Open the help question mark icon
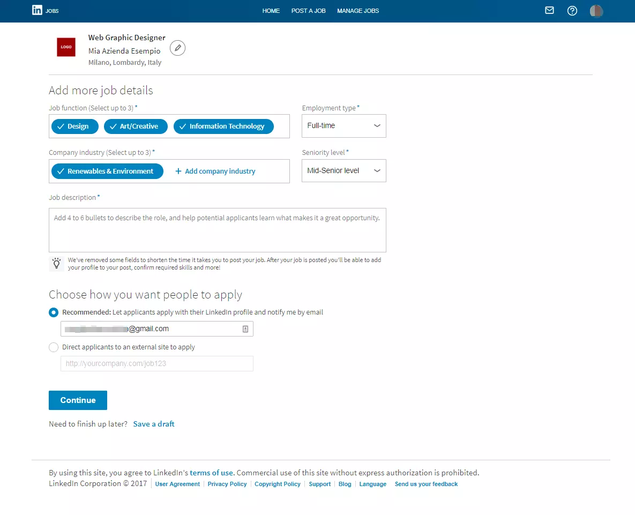 click(572, 11)
